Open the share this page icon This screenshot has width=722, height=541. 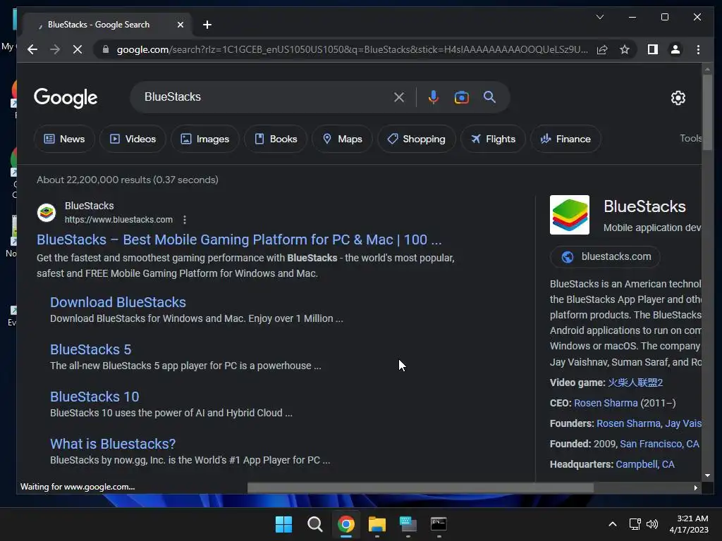click(x=602, y=50)
